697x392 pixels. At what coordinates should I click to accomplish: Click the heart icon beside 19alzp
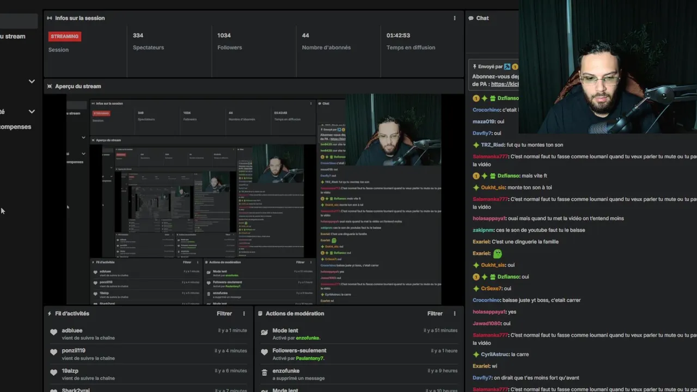53,372
